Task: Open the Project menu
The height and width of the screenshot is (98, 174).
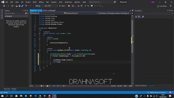Action: pos(28,2)
